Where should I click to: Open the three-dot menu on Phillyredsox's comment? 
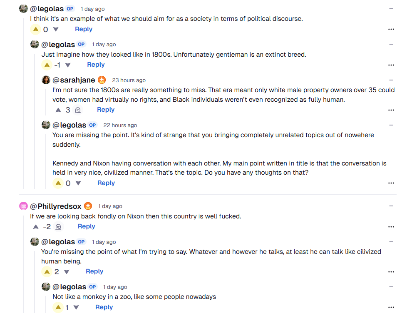pos(391,227)
